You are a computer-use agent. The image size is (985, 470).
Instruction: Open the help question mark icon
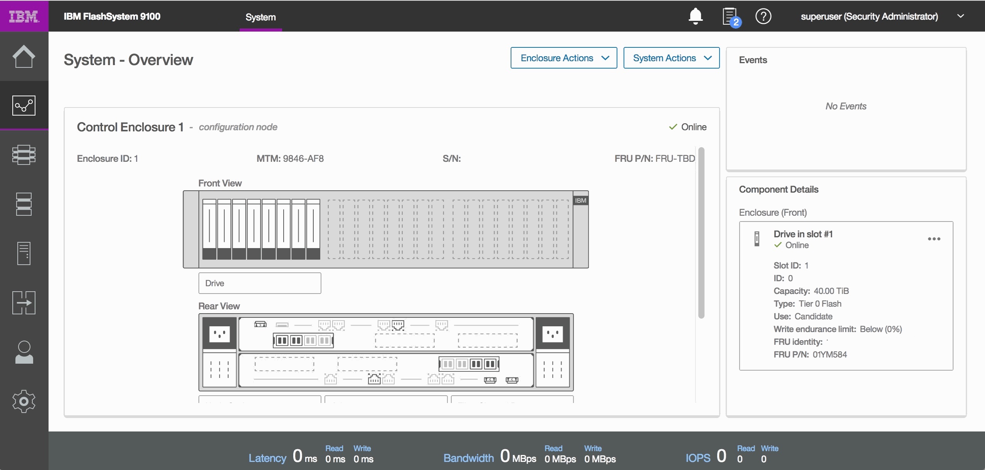(x=763, y=16)
